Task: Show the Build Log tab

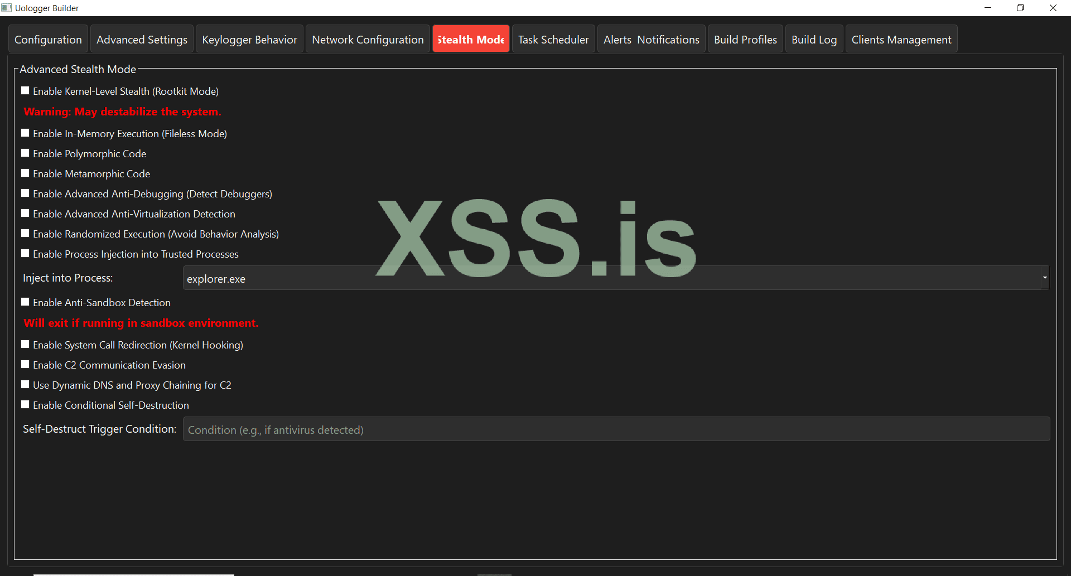Action: (x=814, y=40)
